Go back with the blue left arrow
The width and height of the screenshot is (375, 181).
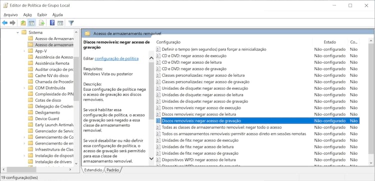pos(5,23)
